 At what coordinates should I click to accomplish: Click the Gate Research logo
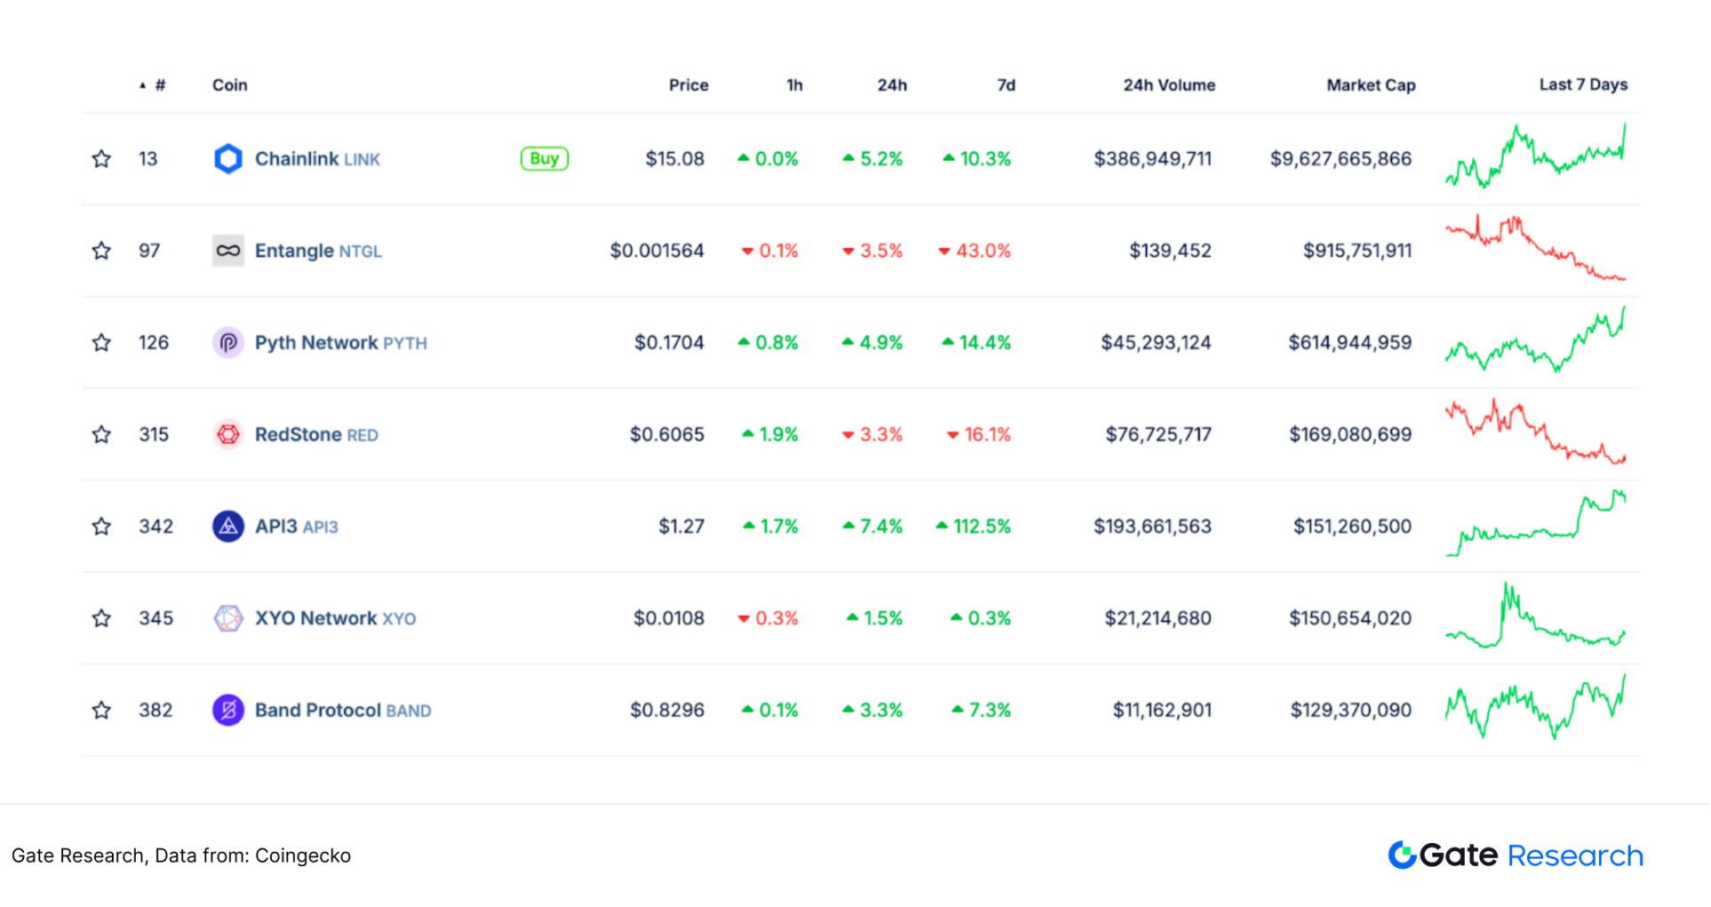[1515, 855]
